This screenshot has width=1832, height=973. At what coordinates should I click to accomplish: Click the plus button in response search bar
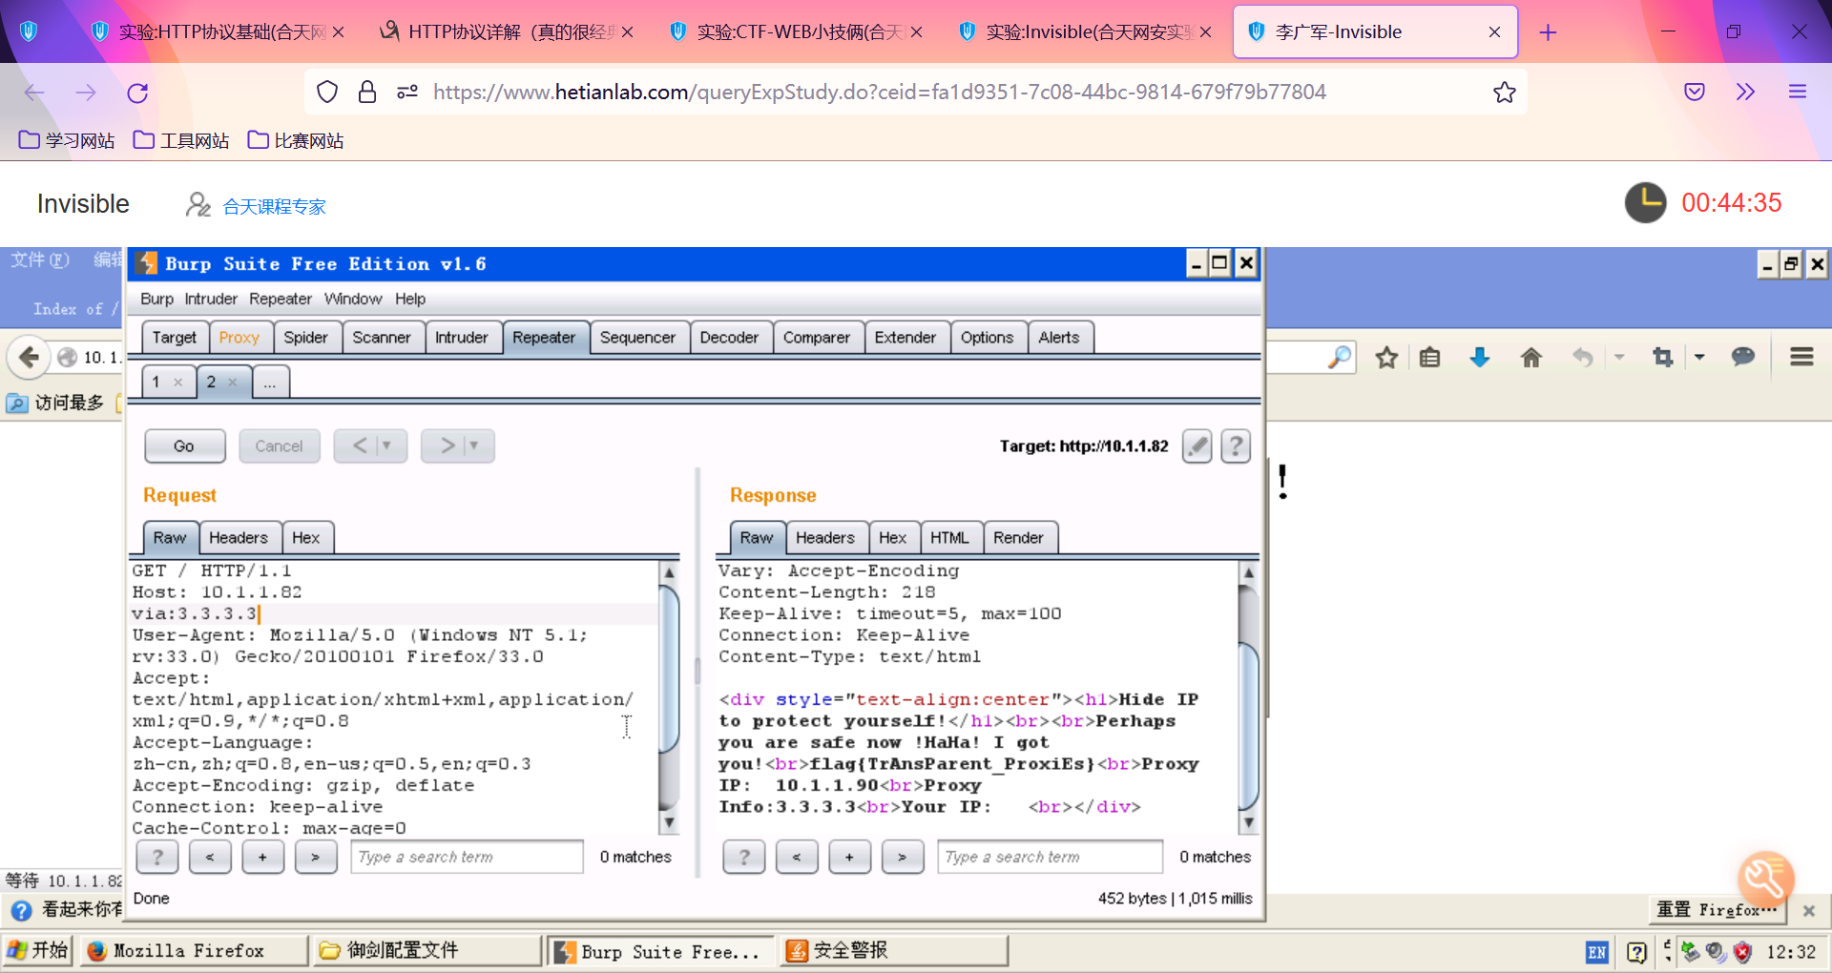point(849,857)
